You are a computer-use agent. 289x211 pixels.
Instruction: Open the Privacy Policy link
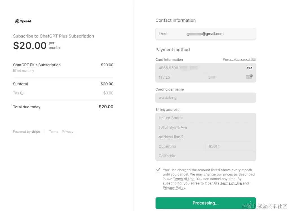174,188
